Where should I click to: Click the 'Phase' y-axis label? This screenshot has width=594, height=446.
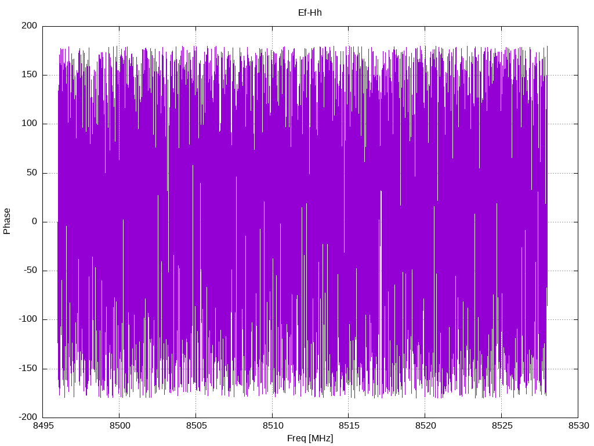tap(7, 221)
